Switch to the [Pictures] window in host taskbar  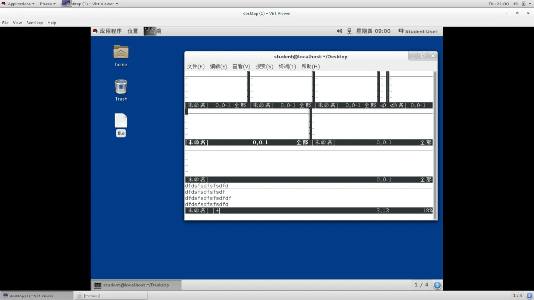pyautogui.click(x=111, y=296)
